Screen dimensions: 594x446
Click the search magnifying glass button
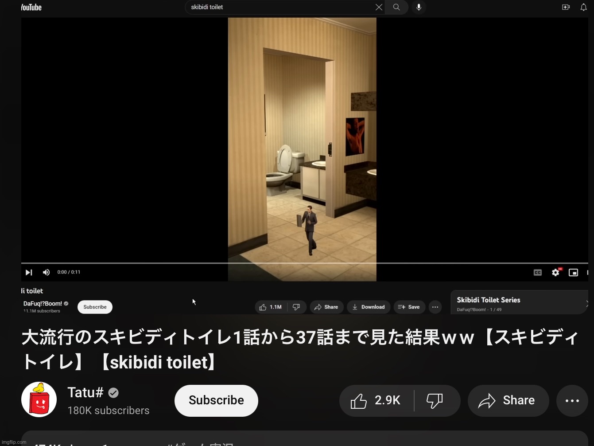[396, 7]
